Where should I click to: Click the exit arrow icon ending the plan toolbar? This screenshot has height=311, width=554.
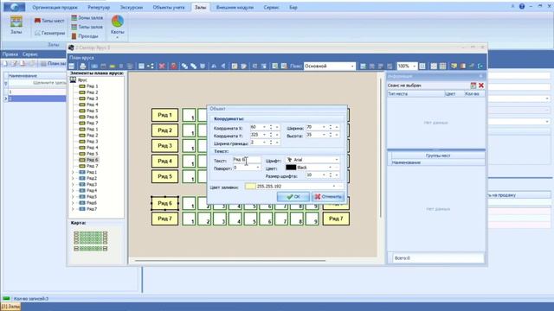click(x=480, y=66)
